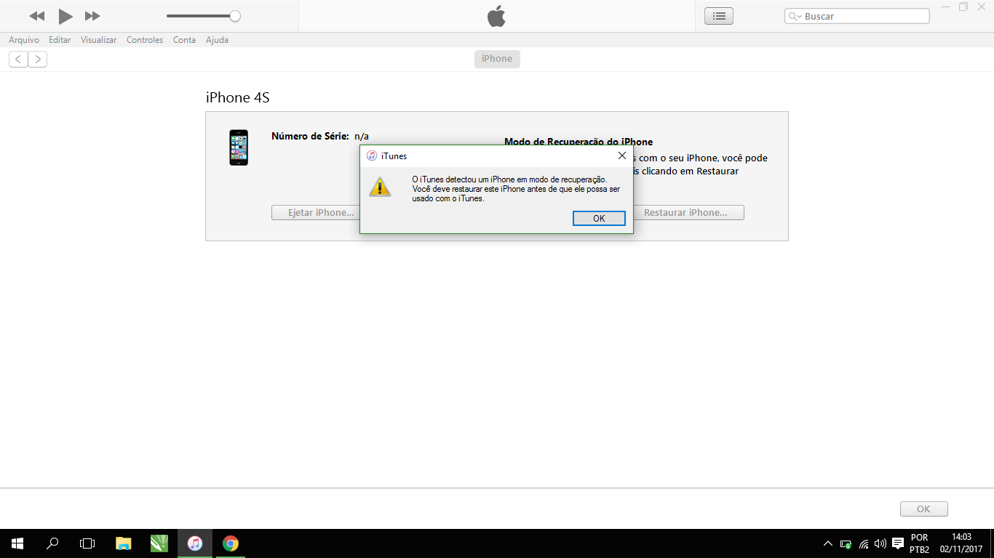Click the warning triangle icon in dialog

[380, 187]
